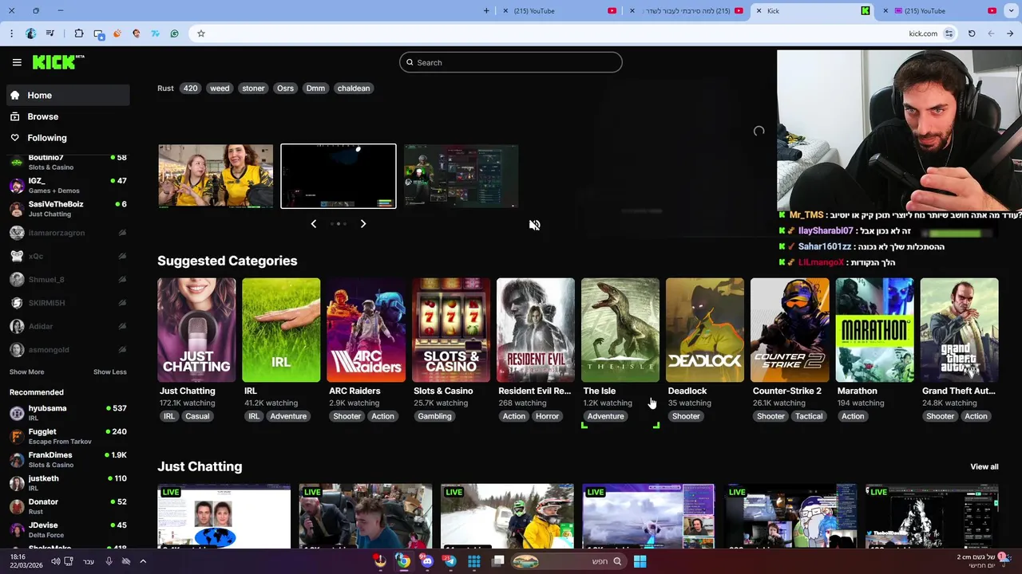The image size is (1022, 574).
Task: Open the third carousel game thumbnail
Action: [x=461, y=176]
